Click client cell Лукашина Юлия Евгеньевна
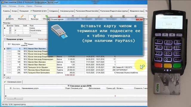This screenshot has height=107, width=191. click(x=42, y=73)
